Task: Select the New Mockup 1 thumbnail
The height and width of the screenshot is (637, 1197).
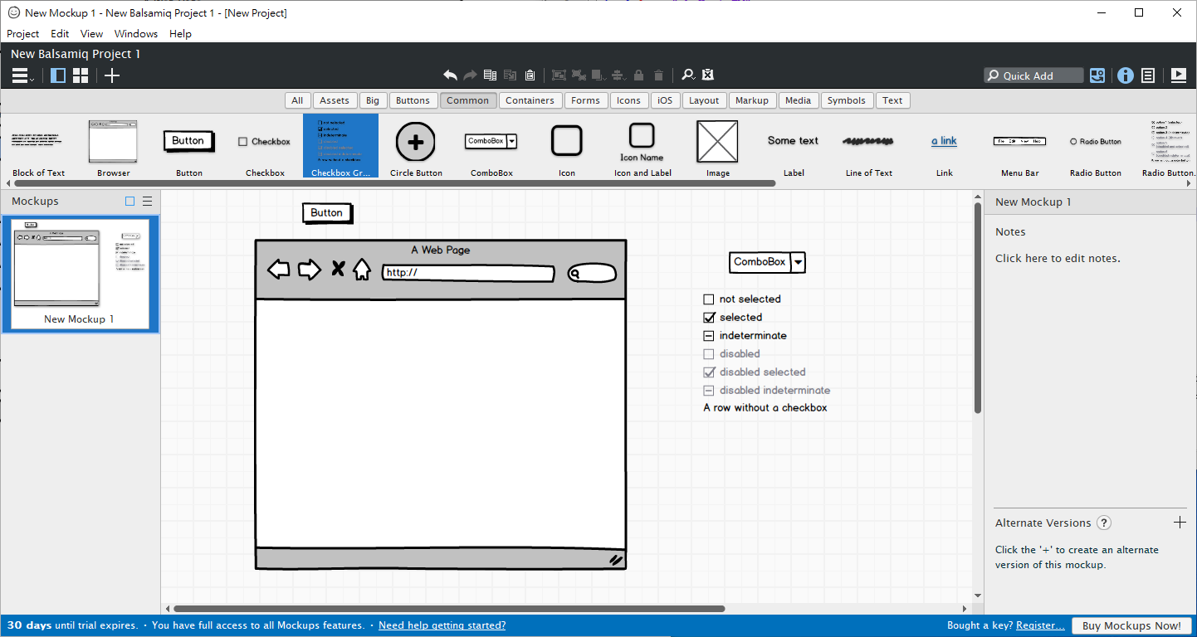Action: (80, 274)
